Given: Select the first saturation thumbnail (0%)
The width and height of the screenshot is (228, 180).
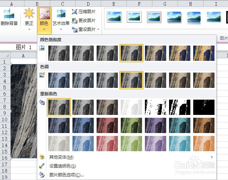Looking at the screenshot, I should pos(59,53).
